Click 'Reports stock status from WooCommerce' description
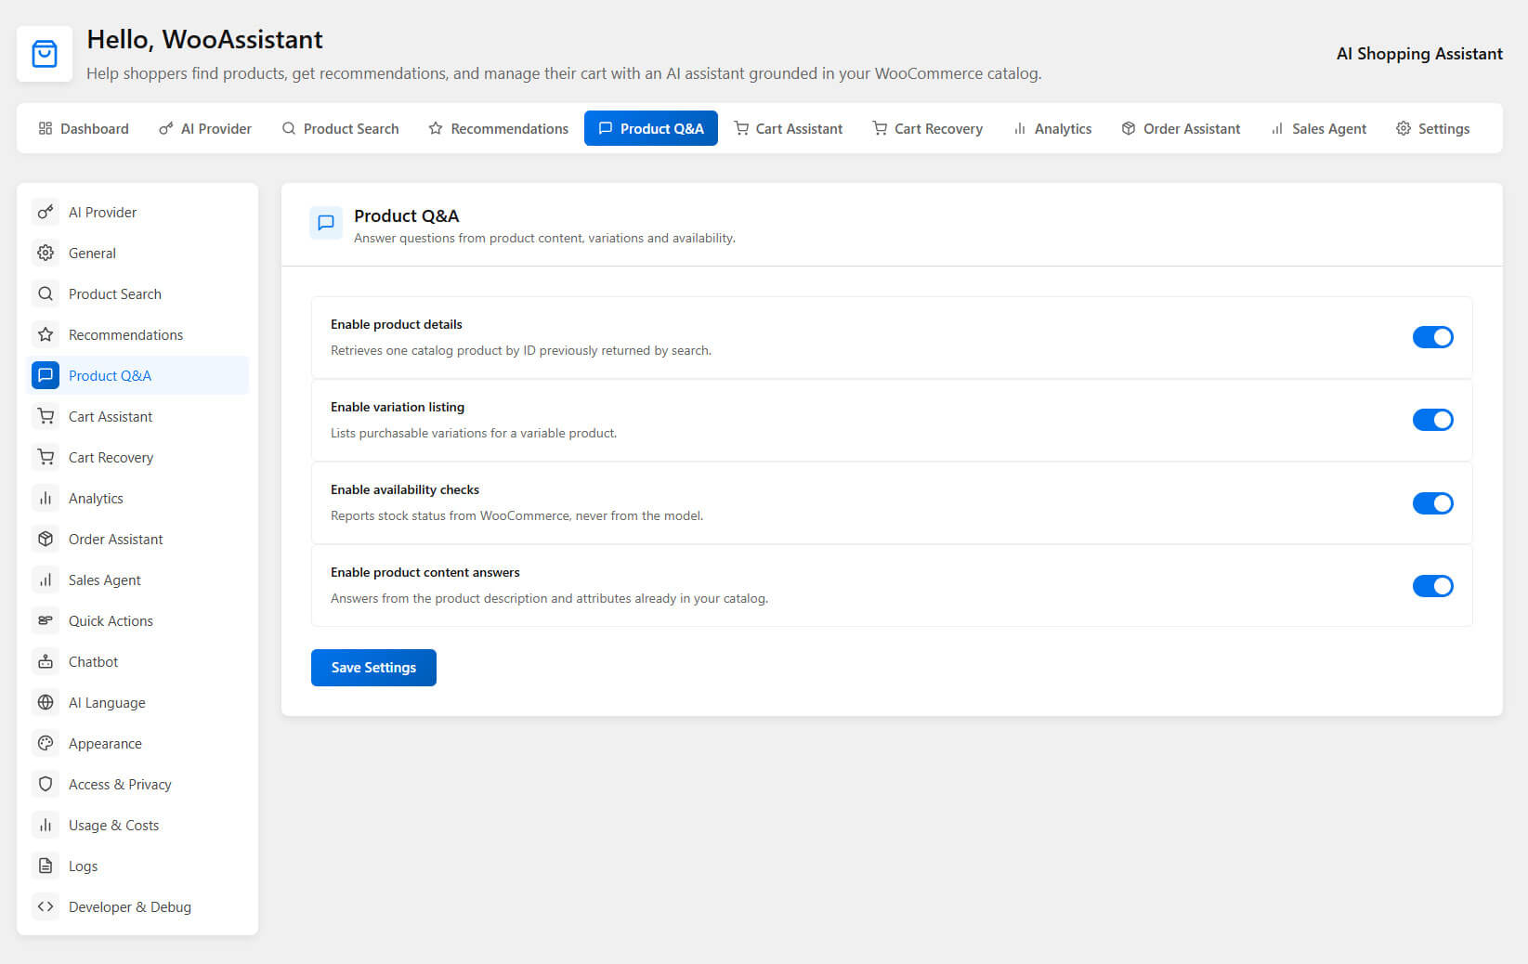The width and height of the screenshot is (1528, 964). click(x=516, y=515)
